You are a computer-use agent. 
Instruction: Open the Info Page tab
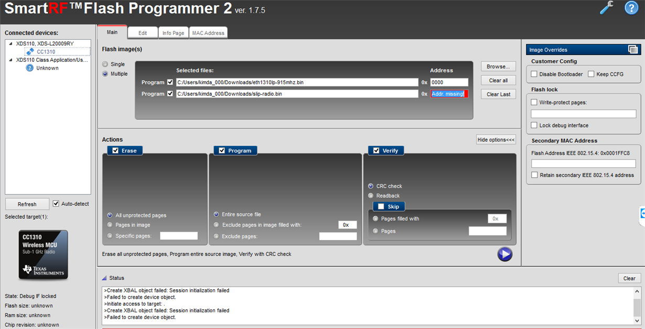[x=173, y=33]
